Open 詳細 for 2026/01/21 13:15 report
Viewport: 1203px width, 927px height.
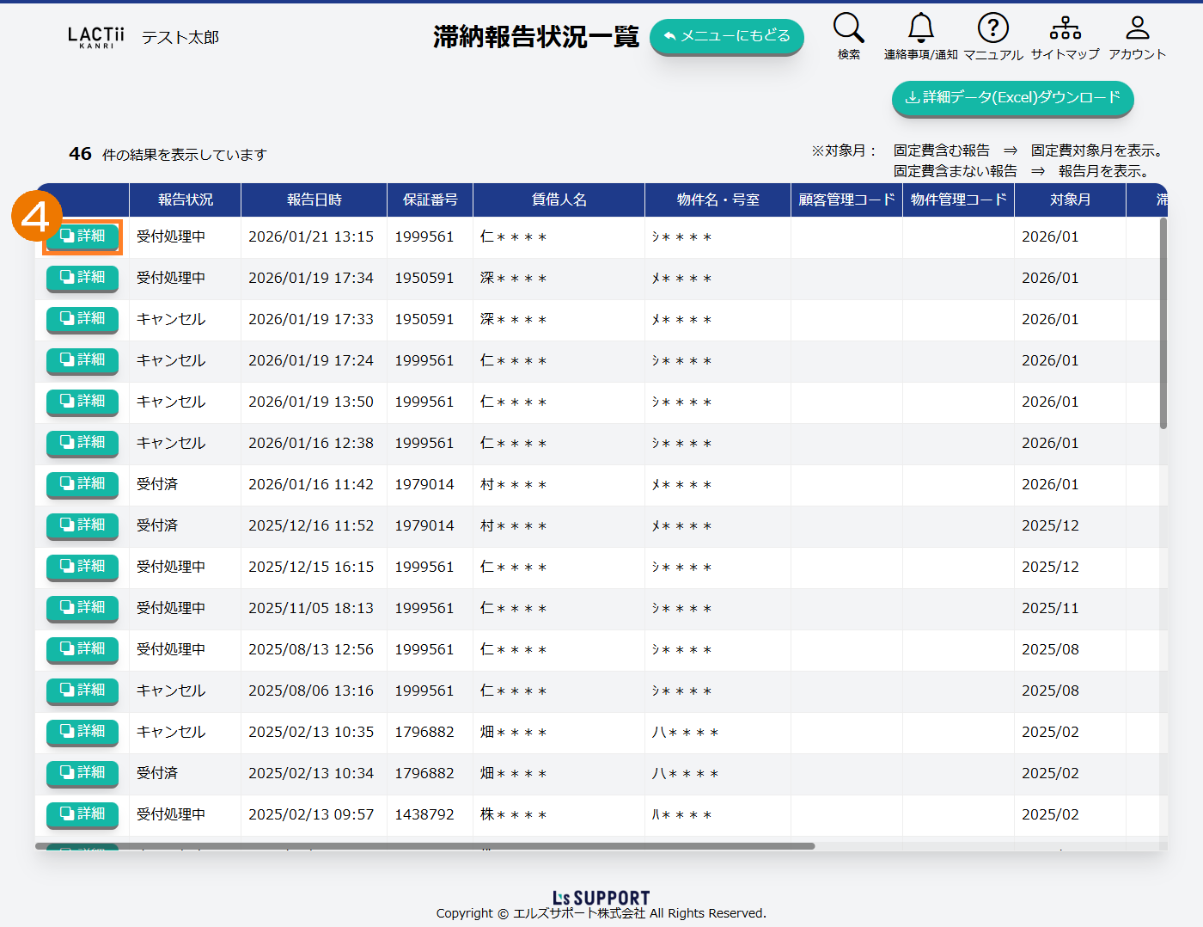click(82, 236)
